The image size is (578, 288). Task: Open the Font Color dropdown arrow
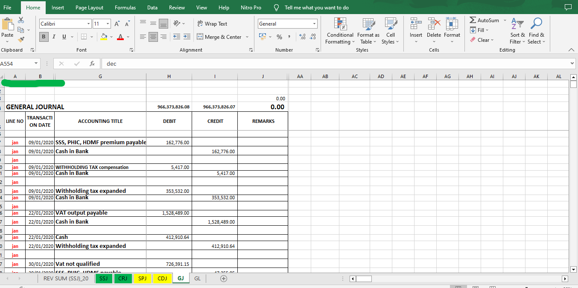(x=128, y=37)
